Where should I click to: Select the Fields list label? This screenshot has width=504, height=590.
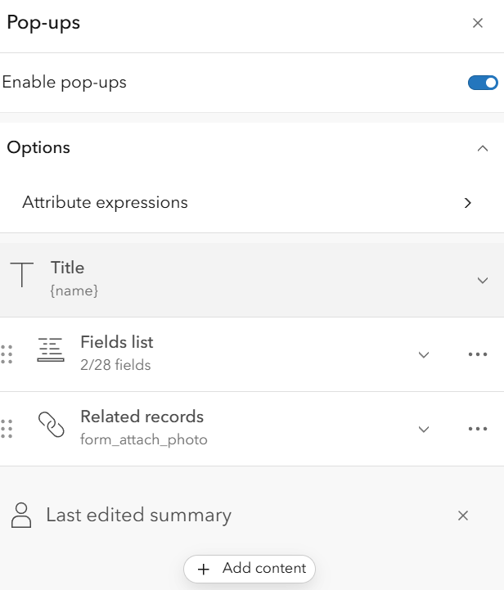(x=117, y=342)
